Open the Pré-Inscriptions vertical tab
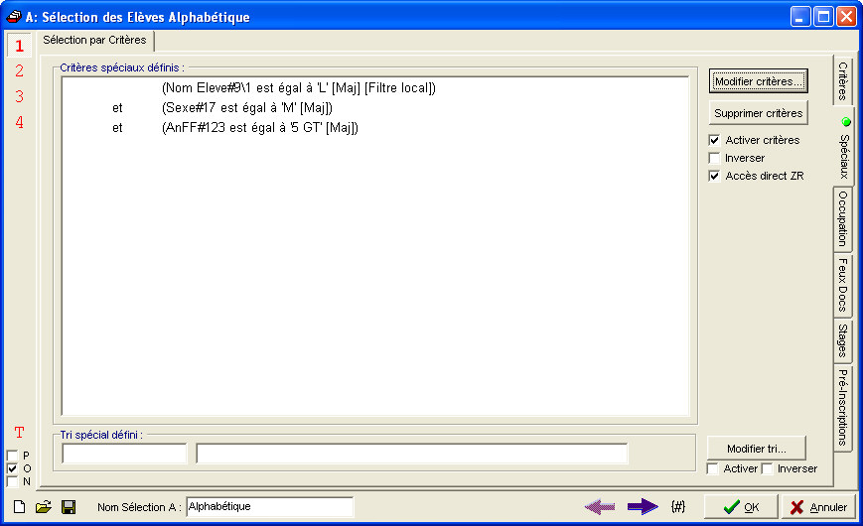Viewport: 863px width, 526px height. click(x=842, y=407)
